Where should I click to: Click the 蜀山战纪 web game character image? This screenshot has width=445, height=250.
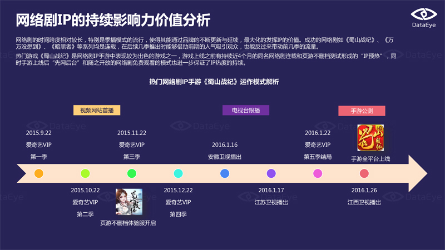(x=129, y=202)
